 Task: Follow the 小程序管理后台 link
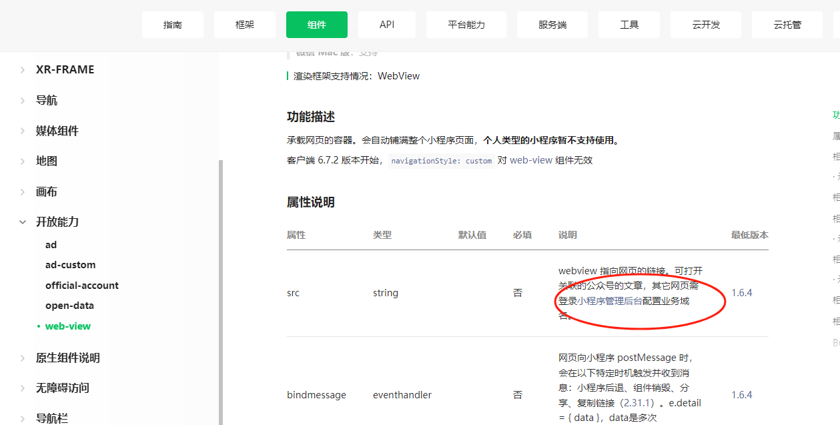pos(610,301)
